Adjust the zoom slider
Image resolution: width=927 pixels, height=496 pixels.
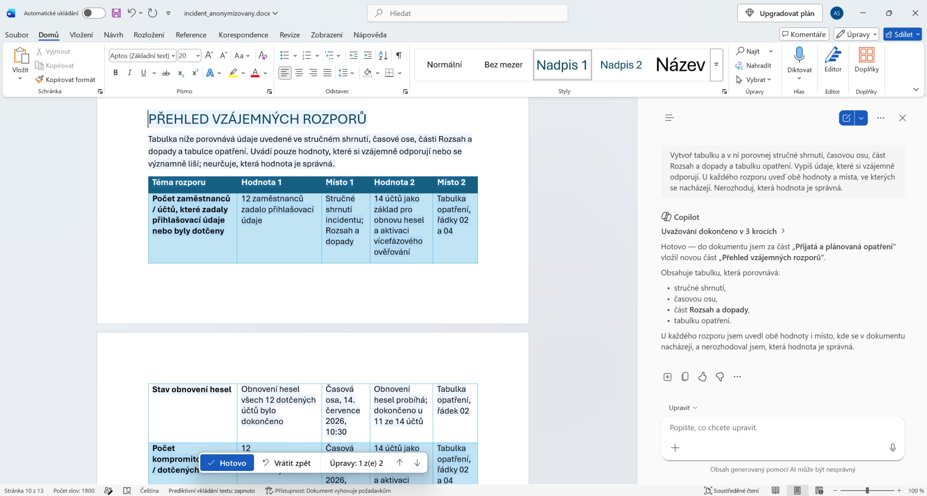867,490
